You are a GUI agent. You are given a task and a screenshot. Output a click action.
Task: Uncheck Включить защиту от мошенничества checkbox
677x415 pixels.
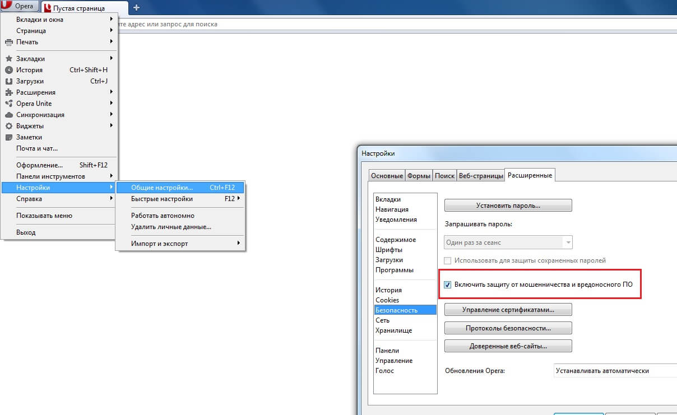[447, 285]
